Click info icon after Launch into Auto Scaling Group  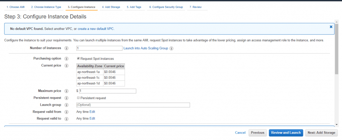pyautogui.click(x=171, y=49)
